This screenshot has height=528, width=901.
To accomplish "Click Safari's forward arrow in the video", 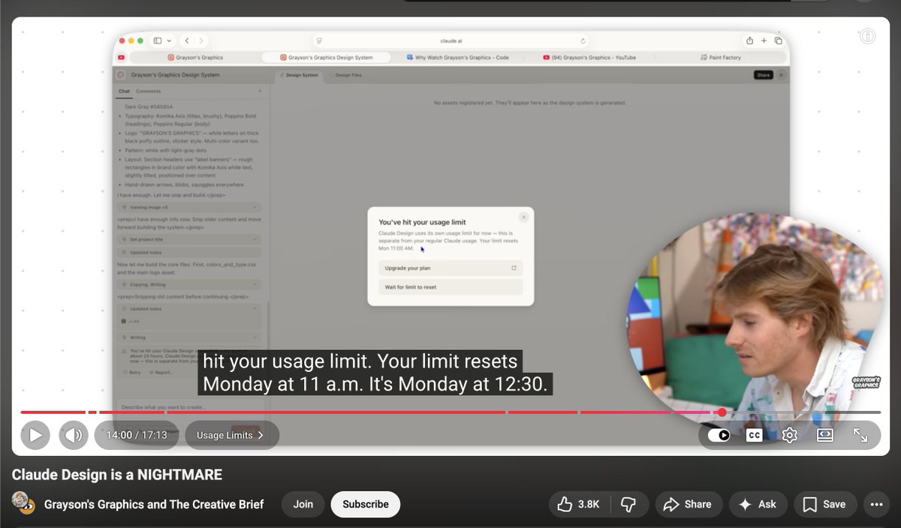I will tap(201, 40).
